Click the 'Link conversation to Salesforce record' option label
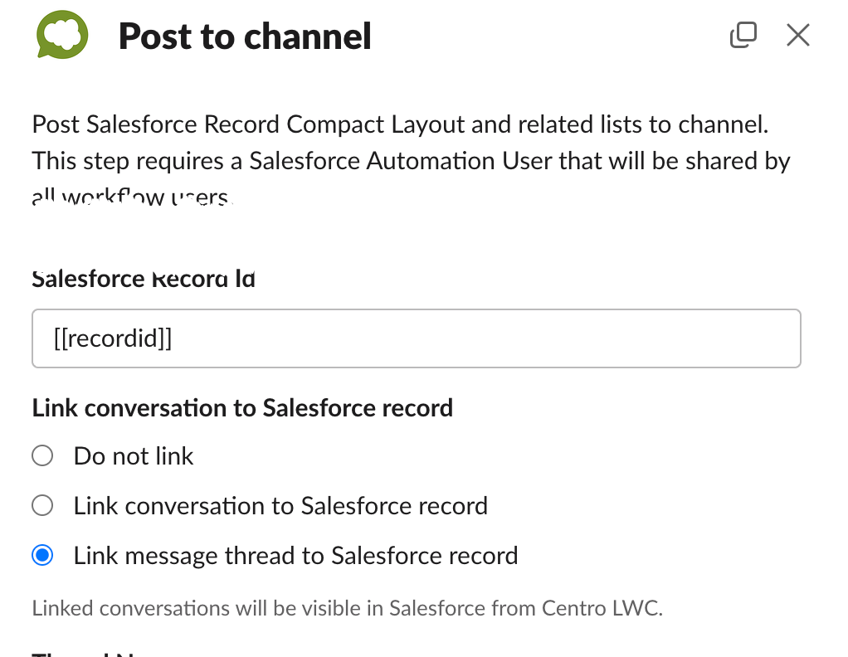Image resolution: width=848 pixels, height=657 pixels. coord(280,505)
